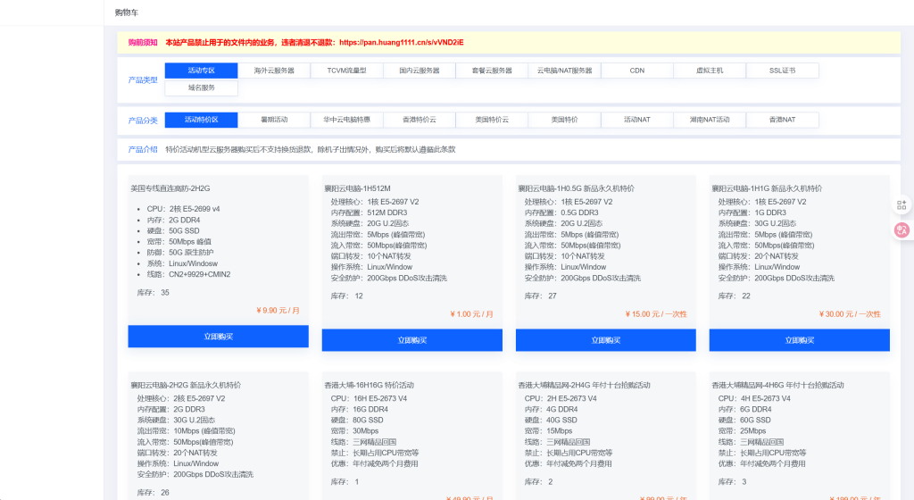Buy the 襄阳云电脑-1H0.5G plan
914x500 pixels.
(606, 340)
